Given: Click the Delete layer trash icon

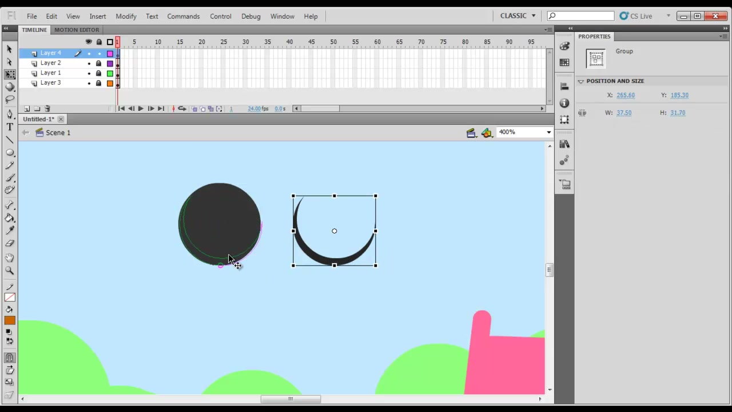Looking at the screenshot, I should coord(47,109).
